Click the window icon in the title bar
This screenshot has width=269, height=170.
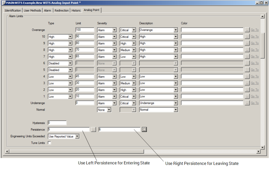tap(3, 3)
